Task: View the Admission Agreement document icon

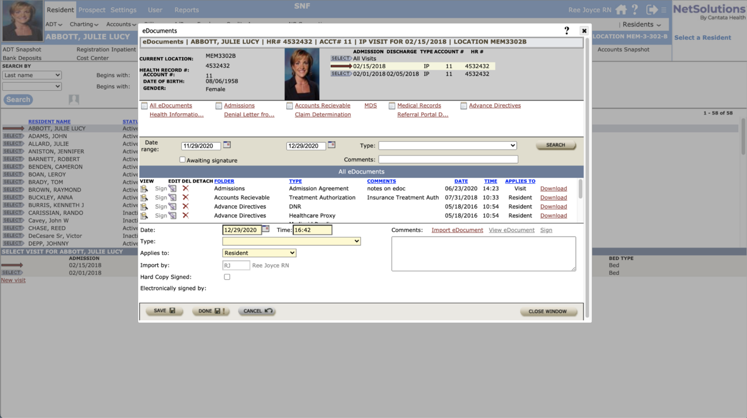Action: pos(144,188)
